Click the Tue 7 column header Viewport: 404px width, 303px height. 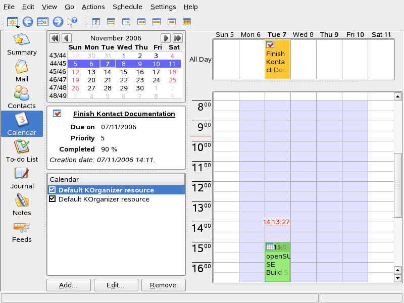277,34
